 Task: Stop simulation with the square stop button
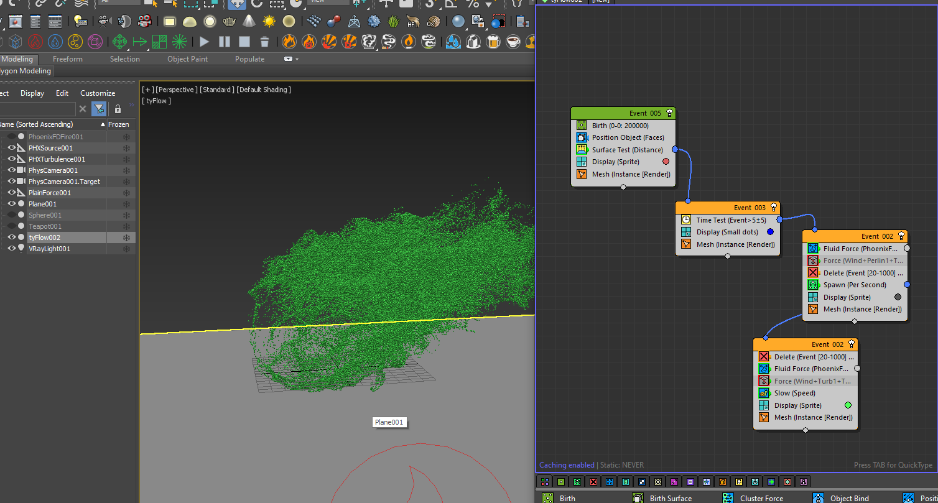(244, 42)
